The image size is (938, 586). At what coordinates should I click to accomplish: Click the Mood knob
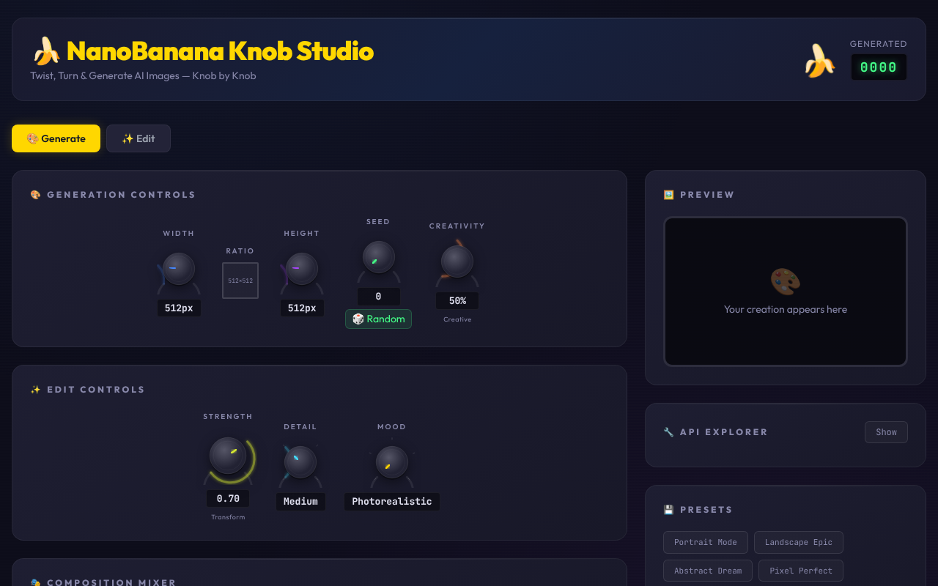pyautogui.click(x=392, y=462)
